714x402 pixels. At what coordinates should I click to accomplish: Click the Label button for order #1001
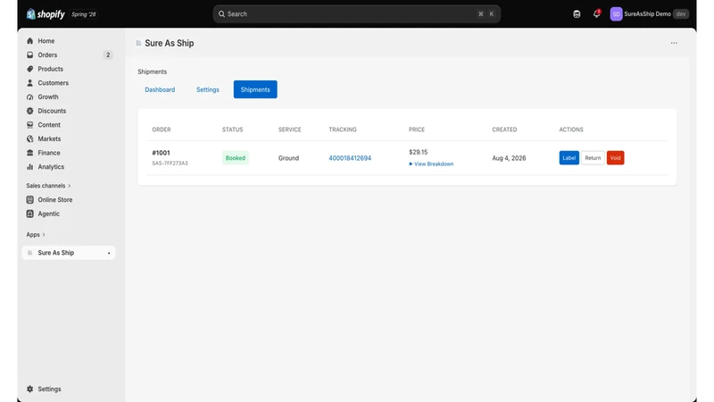pos(569,158)
